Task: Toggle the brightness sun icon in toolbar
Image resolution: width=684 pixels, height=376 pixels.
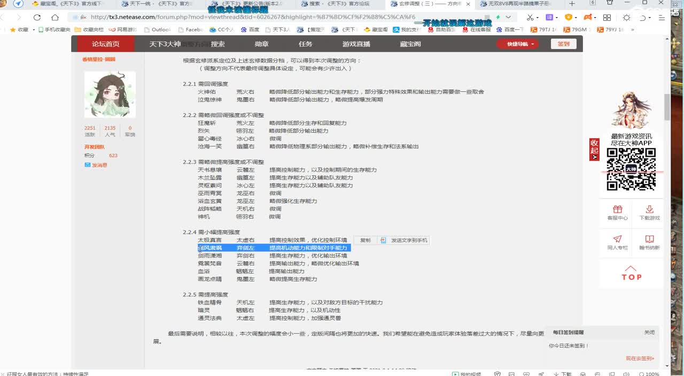Action: tap(627, 18)
